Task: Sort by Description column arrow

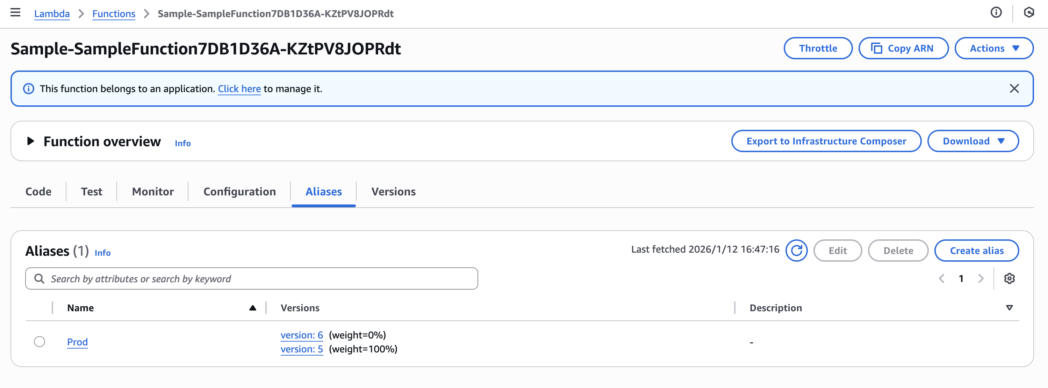Action: click(1009, 308)
